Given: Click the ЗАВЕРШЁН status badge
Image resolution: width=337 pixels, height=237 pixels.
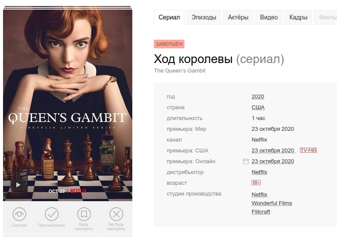Looking at the screenshot, I should point(169,44).
